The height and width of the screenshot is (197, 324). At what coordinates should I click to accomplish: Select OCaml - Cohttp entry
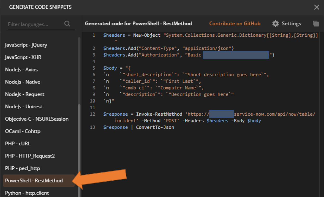pos(23,131)
